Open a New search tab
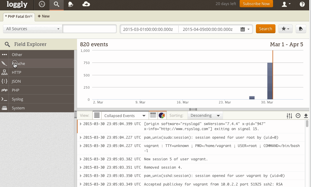Image resolution: width=311 pixels, height=187 pixels. click(x=44, y=16)
